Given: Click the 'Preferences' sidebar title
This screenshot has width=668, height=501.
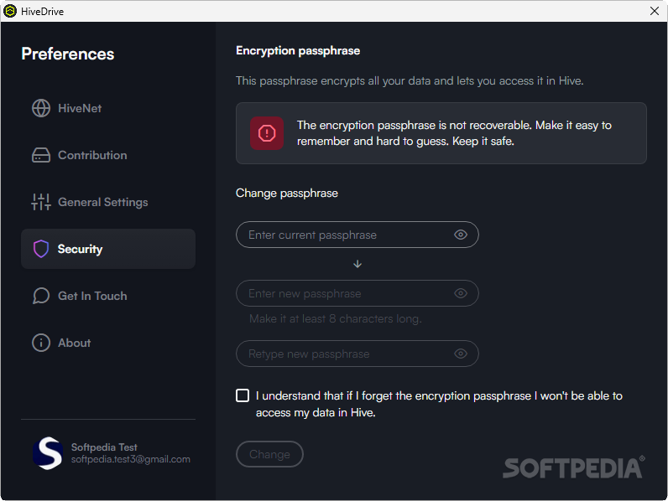Looking at the screenshot, I should tap(68, 54).
